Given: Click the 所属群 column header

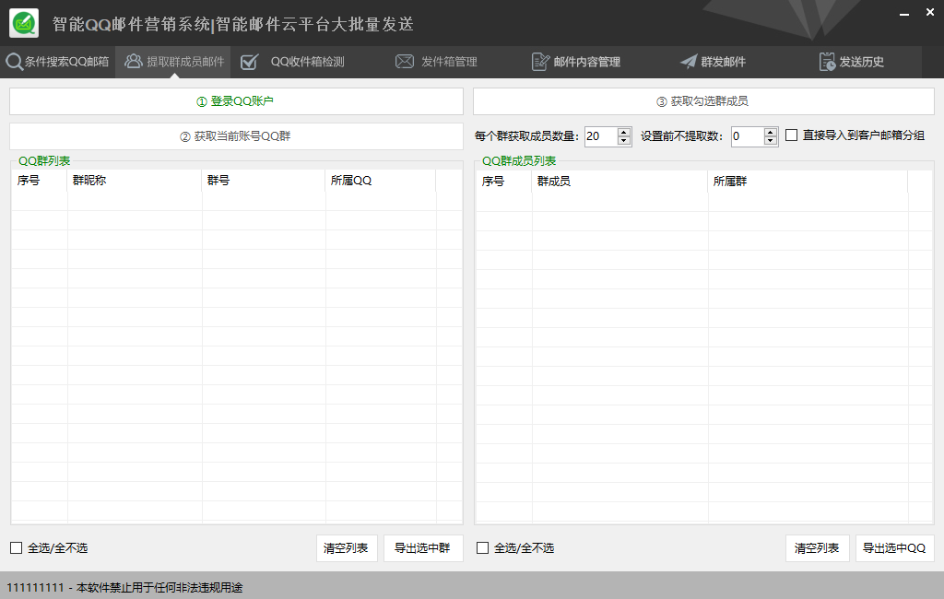Looking at the screenshot, I should 808,182.
